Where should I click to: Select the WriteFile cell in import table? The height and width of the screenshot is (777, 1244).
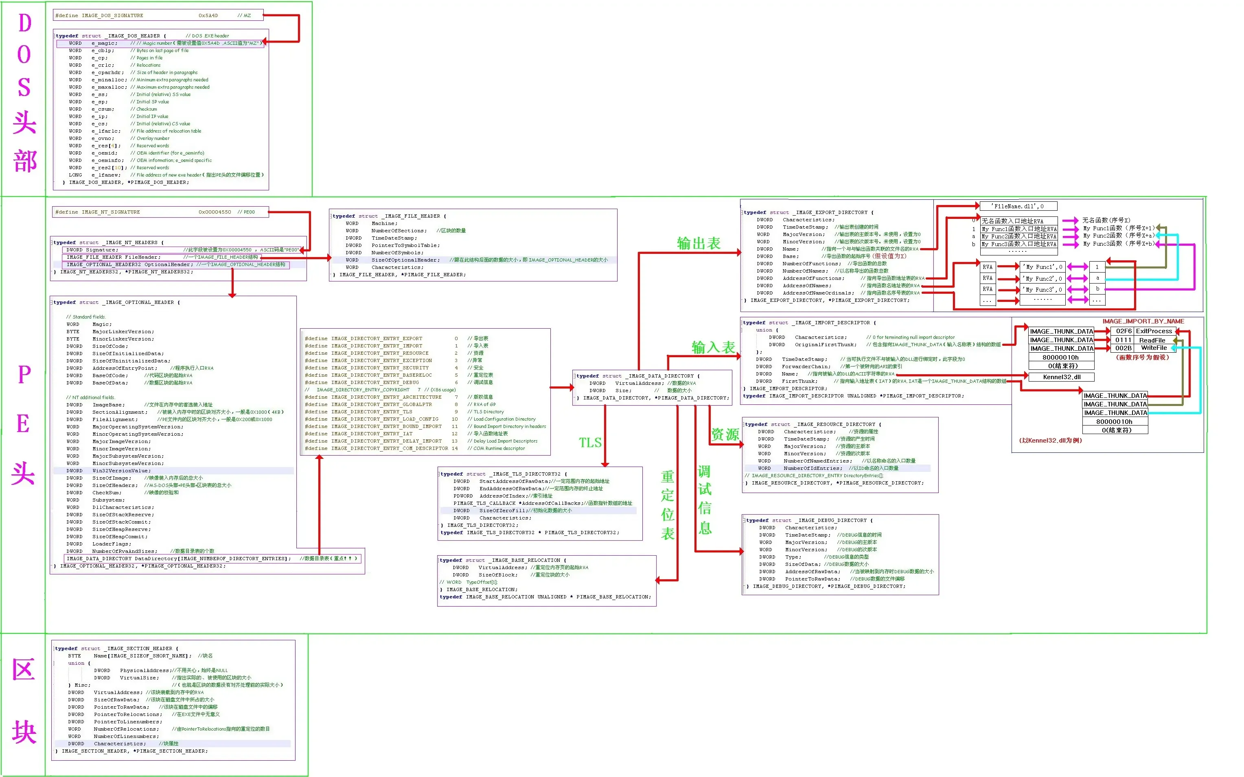click(1154, 348)
